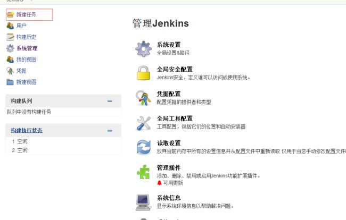This screenshot has height=220, width=346.
Task: Open 凭据 in the sidebar
Action: pyautogui.click(x=21, y=71)
